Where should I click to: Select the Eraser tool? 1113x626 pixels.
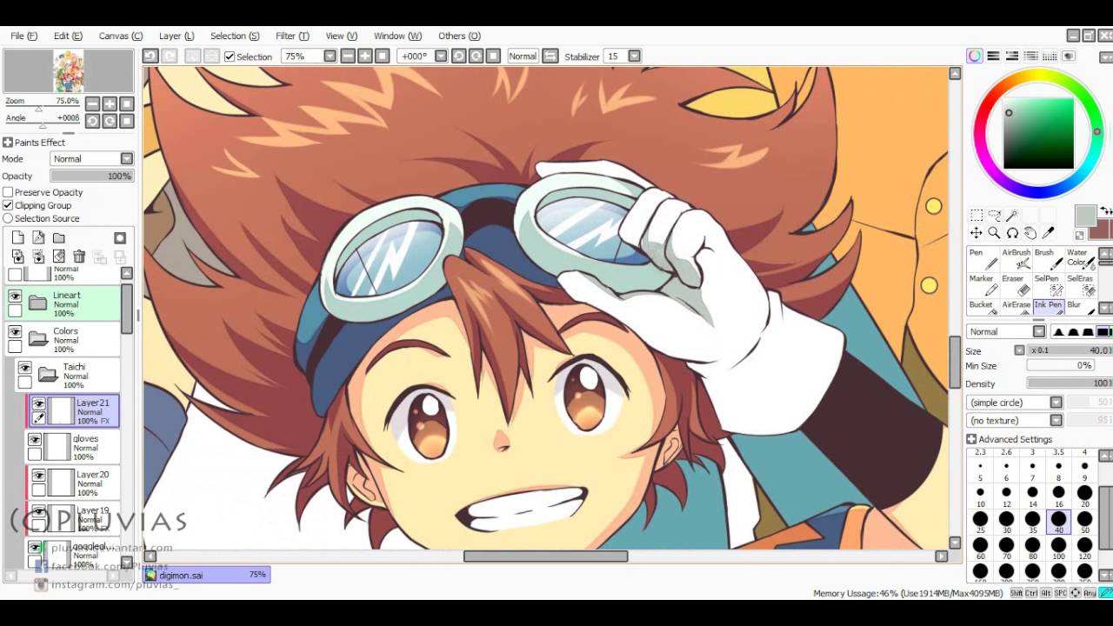tap(1016, 284)
